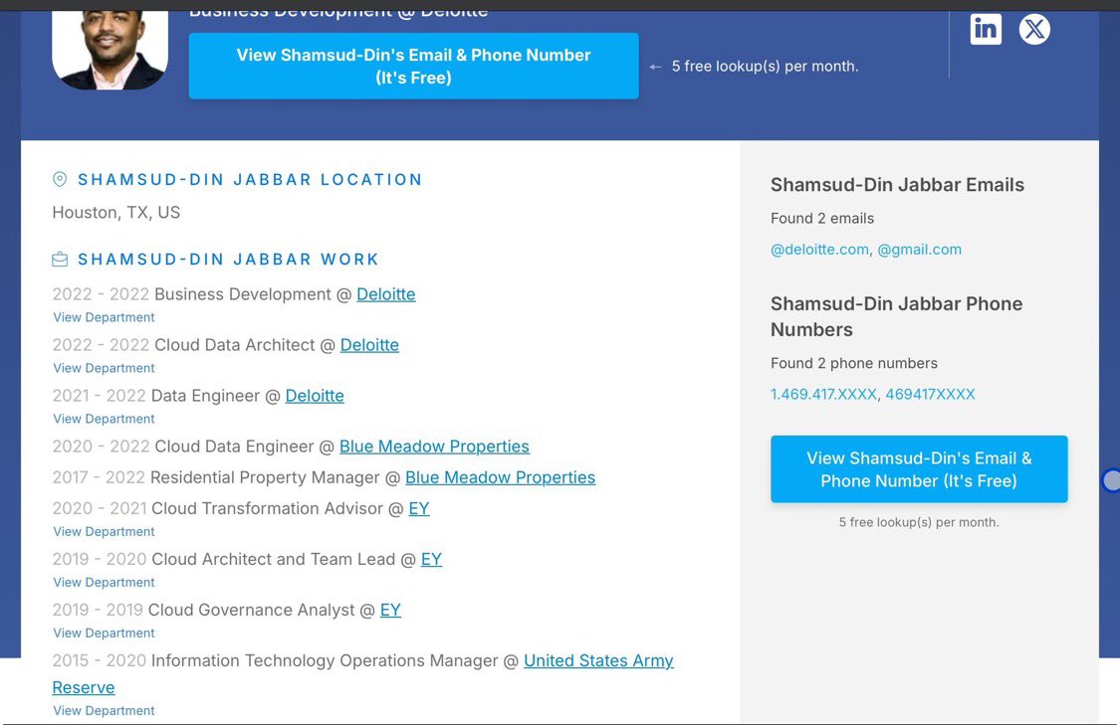
Task: Open EY link for Cloud Governance Analyst
Action: point(390,610)
